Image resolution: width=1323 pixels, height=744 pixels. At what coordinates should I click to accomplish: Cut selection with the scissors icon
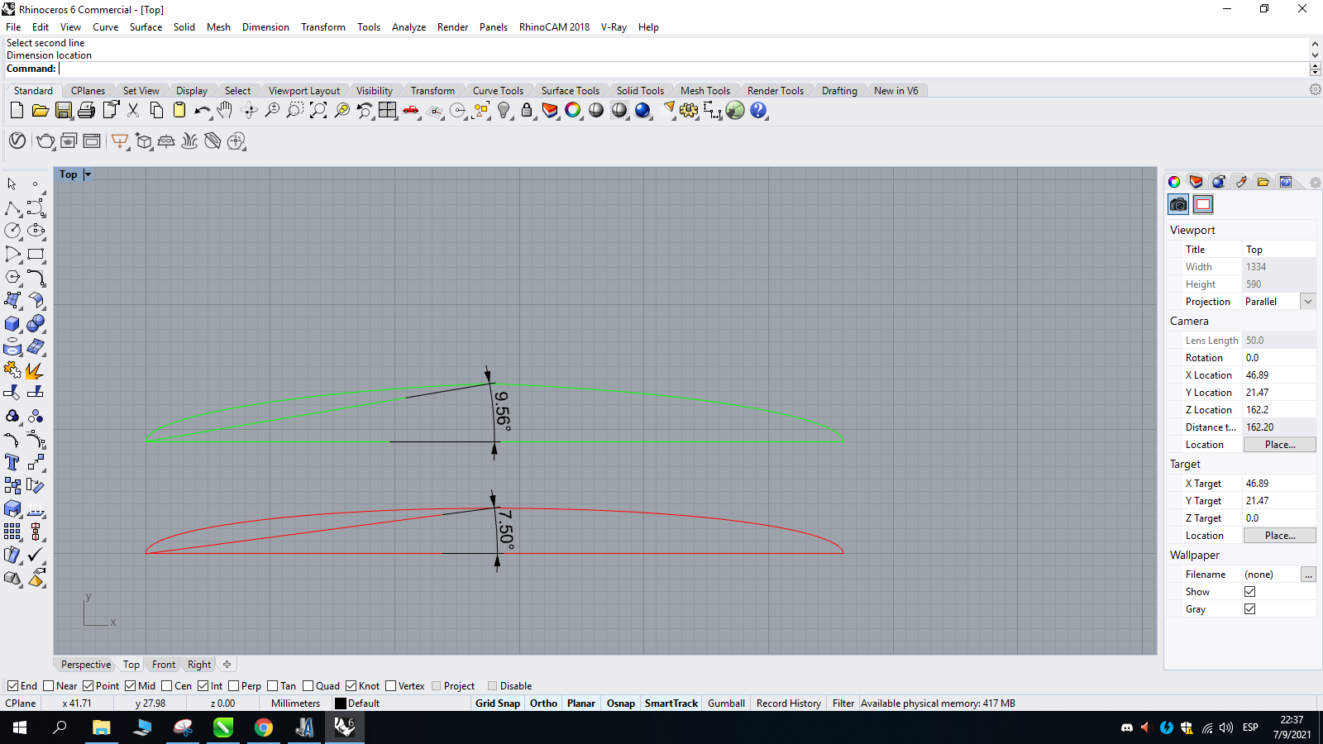point(132,110)
